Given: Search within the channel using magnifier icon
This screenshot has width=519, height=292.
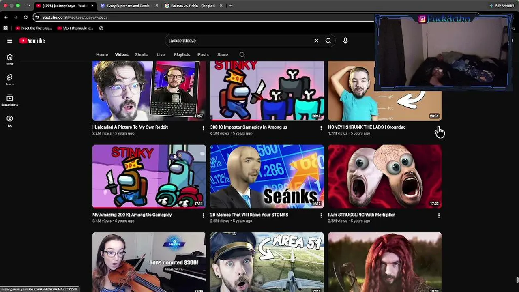Looking at the screenshot, I should point(242,55).
